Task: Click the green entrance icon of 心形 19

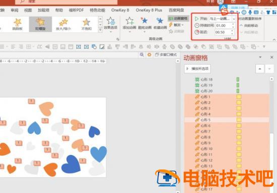Action: [197, 85]
